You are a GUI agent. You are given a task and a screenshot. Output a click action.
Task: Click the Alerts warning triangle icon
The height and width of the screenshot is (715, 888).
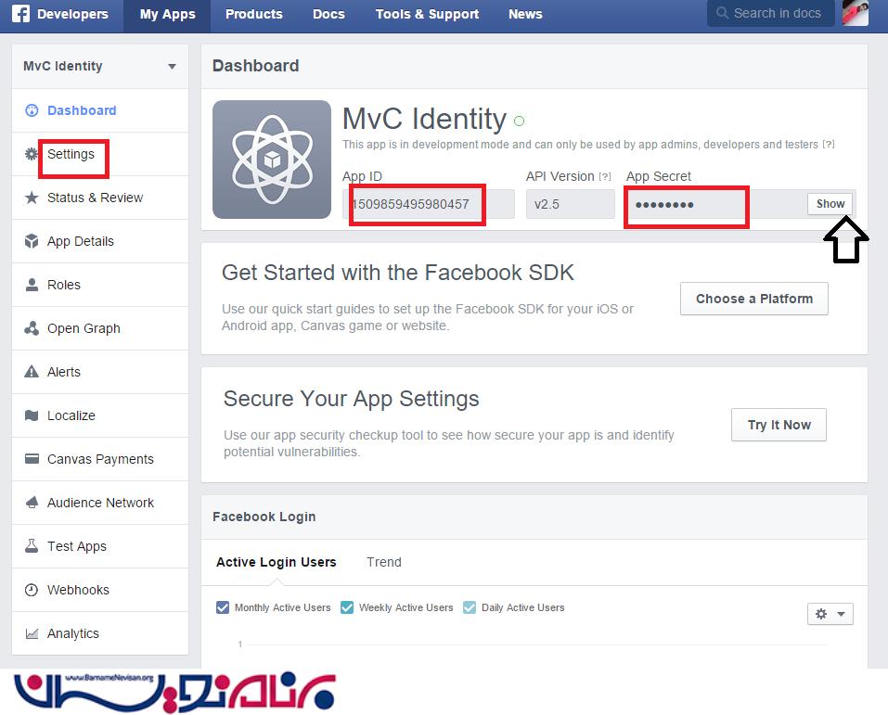[x=32, y=372]
